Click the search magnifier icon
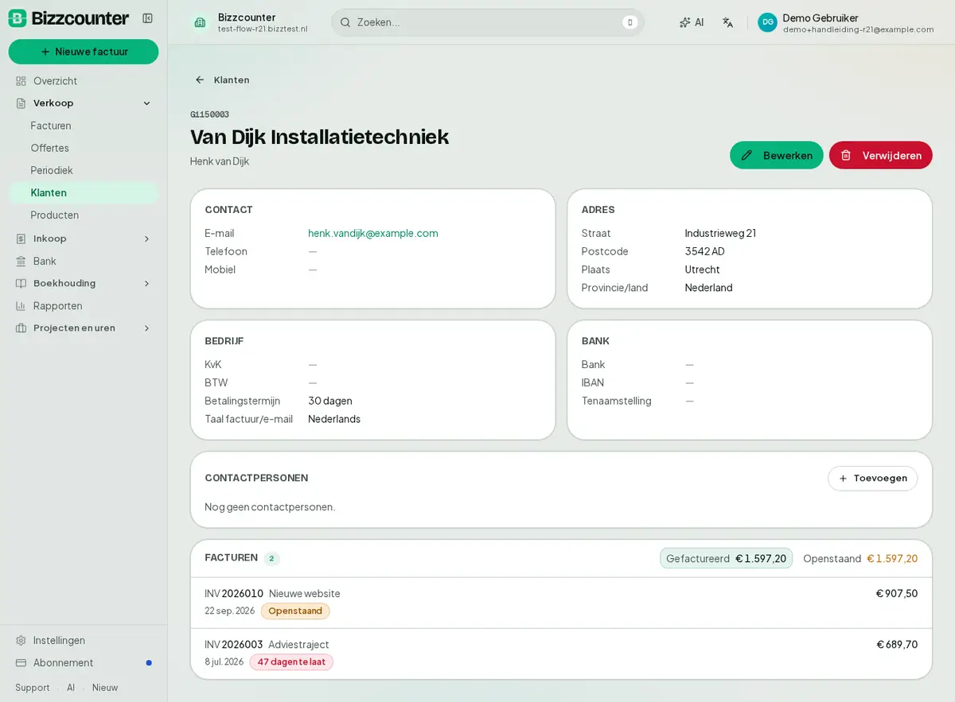 [345, 22]
